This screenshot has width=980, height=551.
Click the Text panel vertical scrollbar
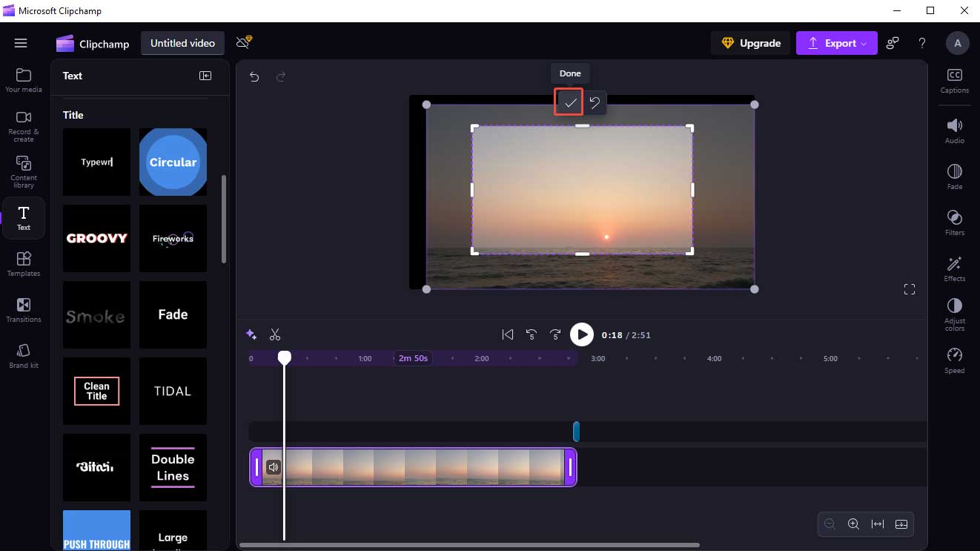pyautogui.click(x=225, y=219)
